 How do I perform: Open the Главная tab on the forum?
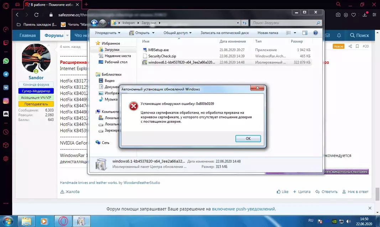coord(28,35)
